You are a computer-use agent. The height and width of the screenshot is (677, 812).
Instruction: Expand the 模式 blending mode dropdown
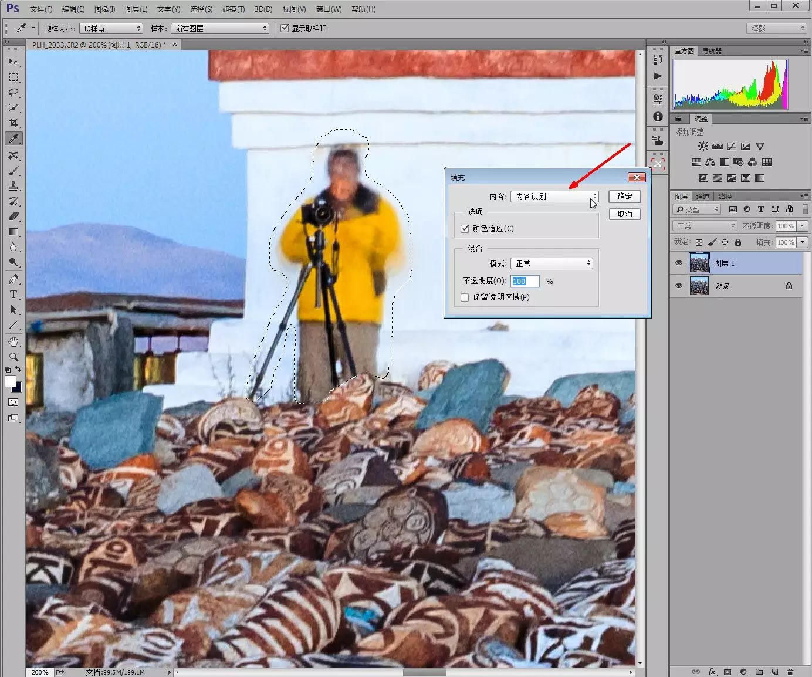coord(552,263)
